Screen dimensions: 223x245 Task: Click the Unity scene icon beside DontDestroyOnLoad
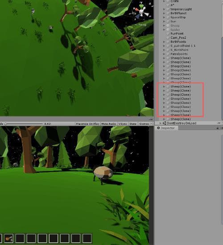tap(164, 123)
